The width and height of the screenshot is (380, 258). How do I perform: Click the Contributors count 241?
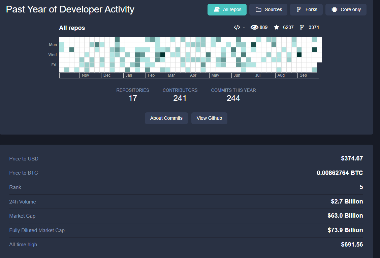[x=180, y=98]
